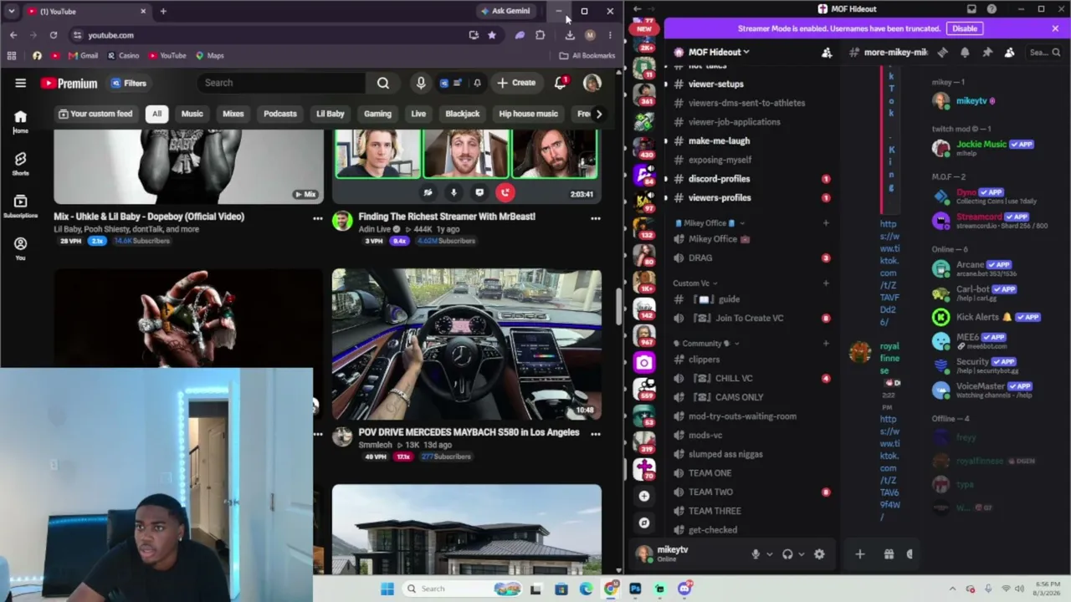Dismiss the Streamer Mode banner
This screenshot has height=602, width=1071.
(1055, 28)
